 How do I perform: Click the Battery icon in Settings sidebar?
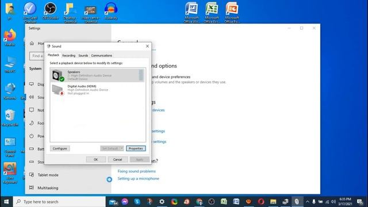pyautogui.click(x=32, y=149)
